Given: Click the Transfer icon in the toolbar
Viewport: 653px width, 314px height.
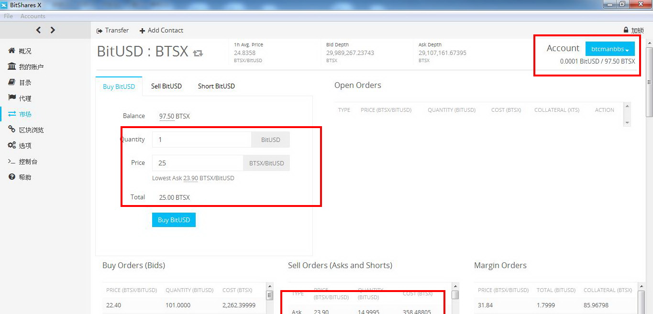Looking at the screenshot, I should tap(100, 31).
